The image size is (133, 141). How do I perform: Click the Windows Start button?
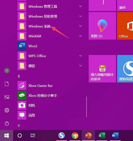pos(7,136)
